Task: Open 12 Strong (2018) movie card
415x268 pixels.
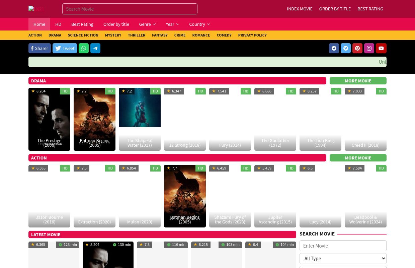Action: (185, 119)
